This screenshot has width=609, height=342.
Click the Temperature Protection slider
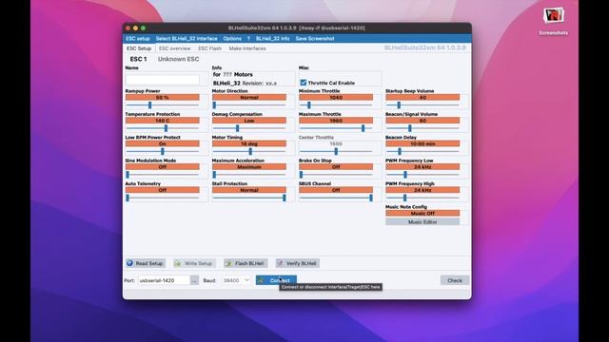coord(163,128)
